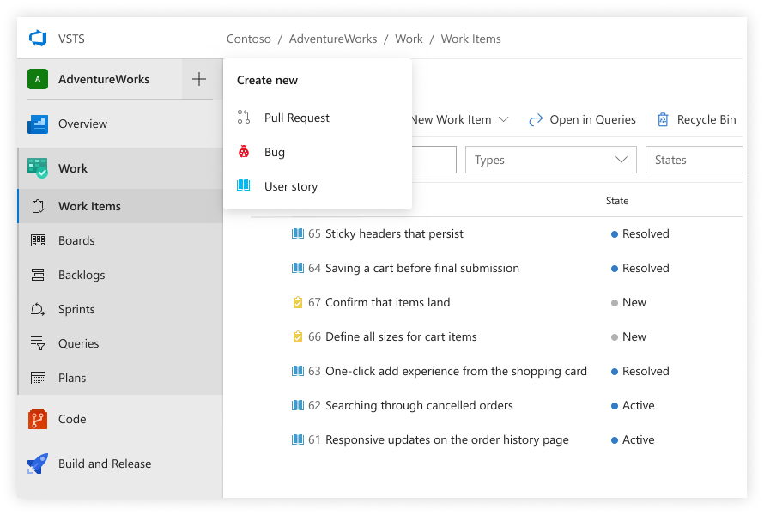Click the Resolved state of item 65
Image resolution: width=764 pixels, height=515 pixels.
click(640, 233)
